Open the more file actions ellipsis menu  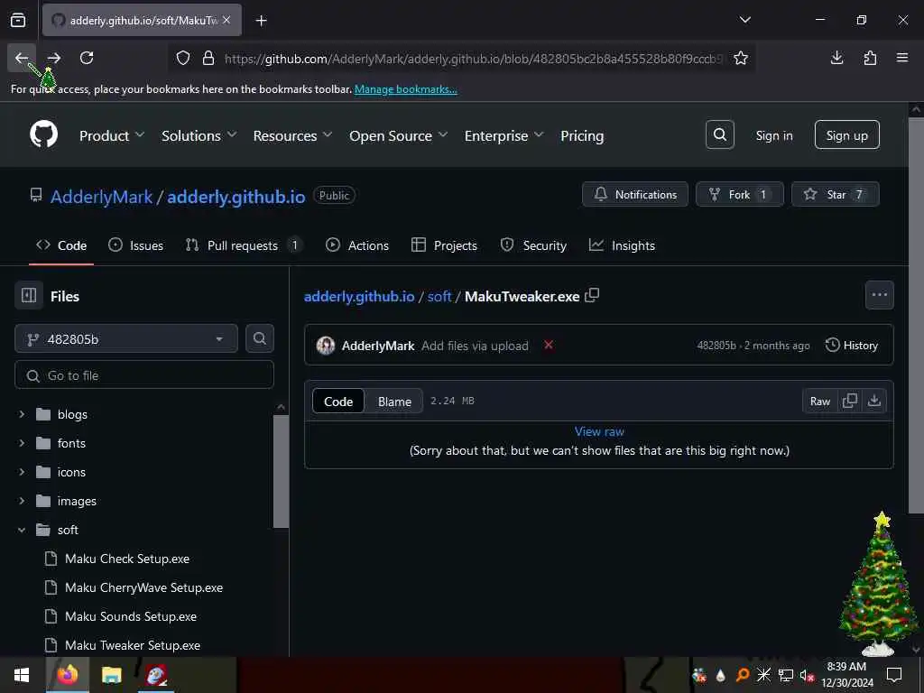[x=879, y=295]
